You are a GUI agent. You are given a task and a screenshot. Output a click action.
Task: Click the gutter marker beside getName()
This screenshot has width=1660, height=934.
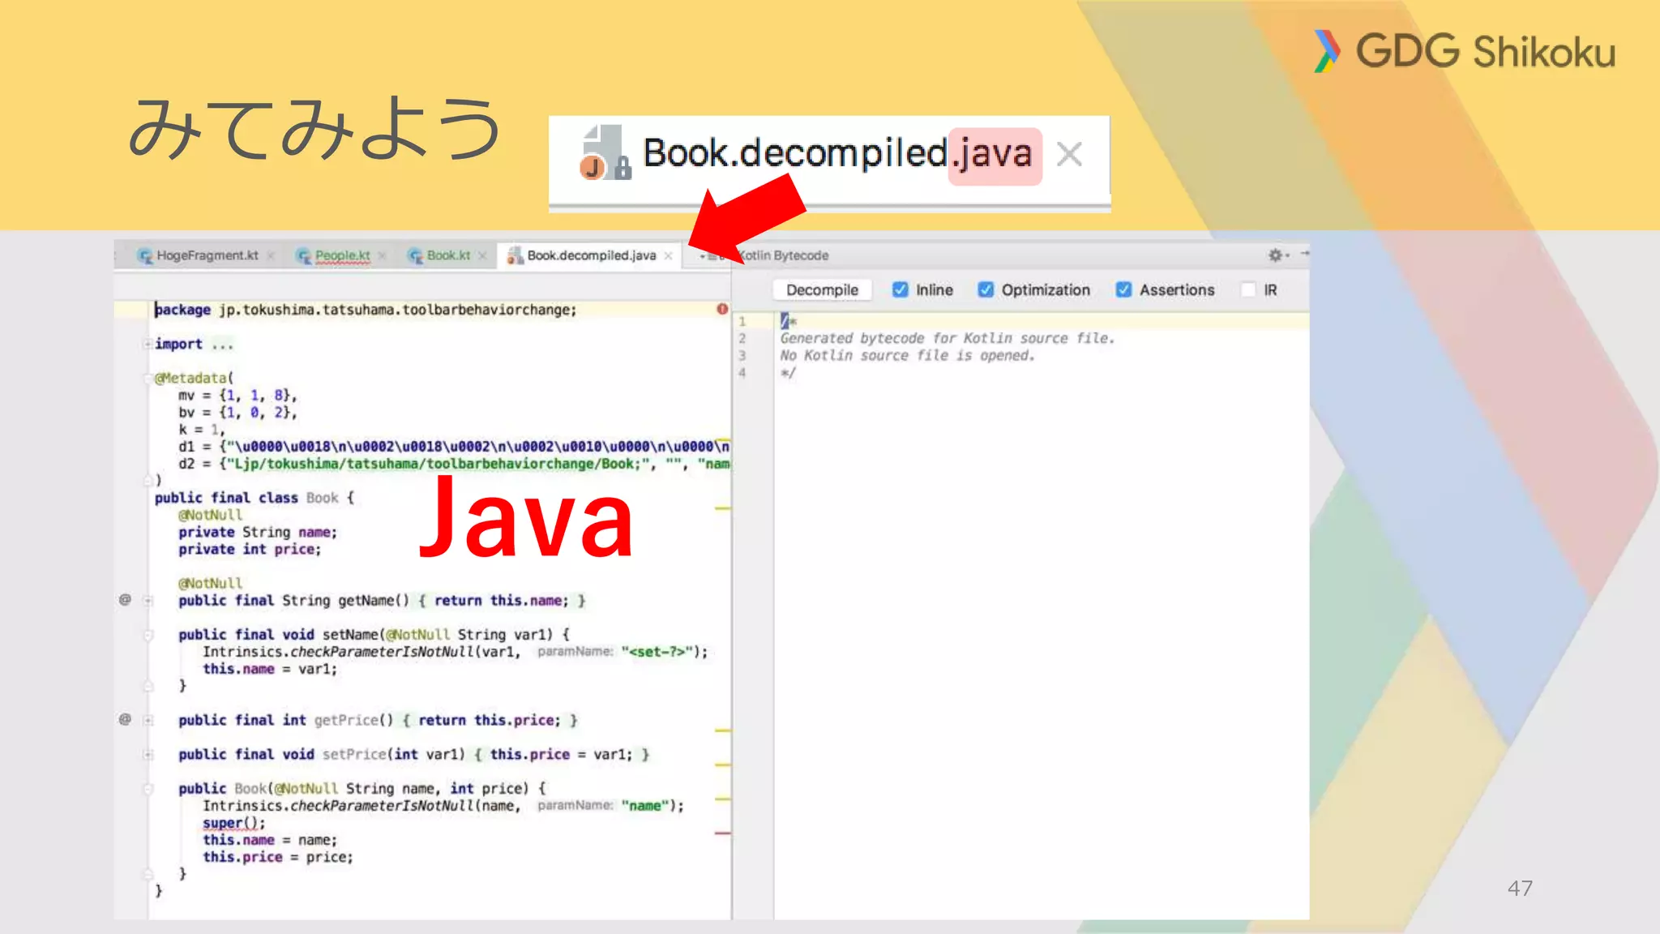[x=125, y=600]
